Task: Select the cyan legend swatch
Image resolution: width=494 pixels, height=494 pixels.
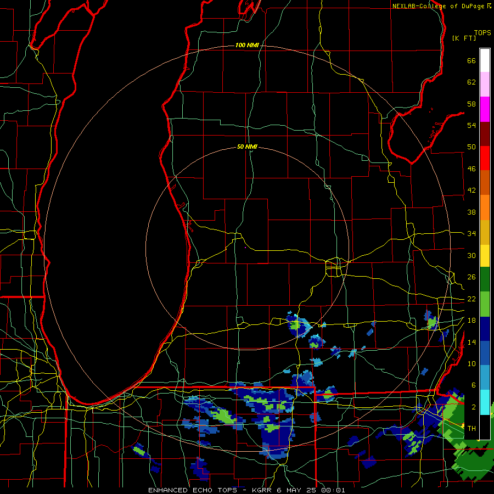Action: [x=485, y=402]
